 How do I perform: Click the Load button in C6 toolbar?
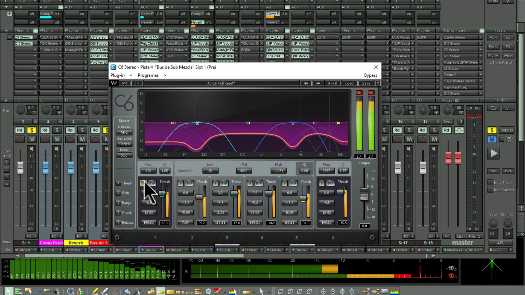[349, 83]
